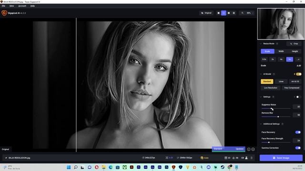The image size is (305, 171).
Task: Select the Standard AI model
Action: tap(267, 82)
